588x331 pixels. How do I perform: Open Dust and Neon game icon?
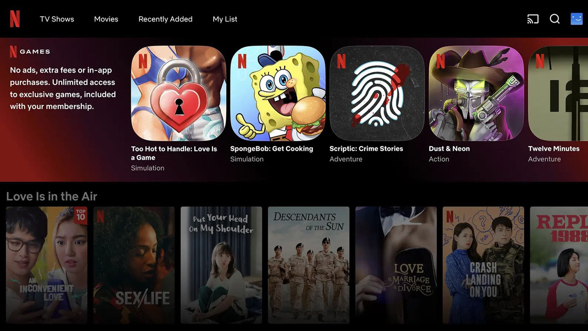pos(476,93)
